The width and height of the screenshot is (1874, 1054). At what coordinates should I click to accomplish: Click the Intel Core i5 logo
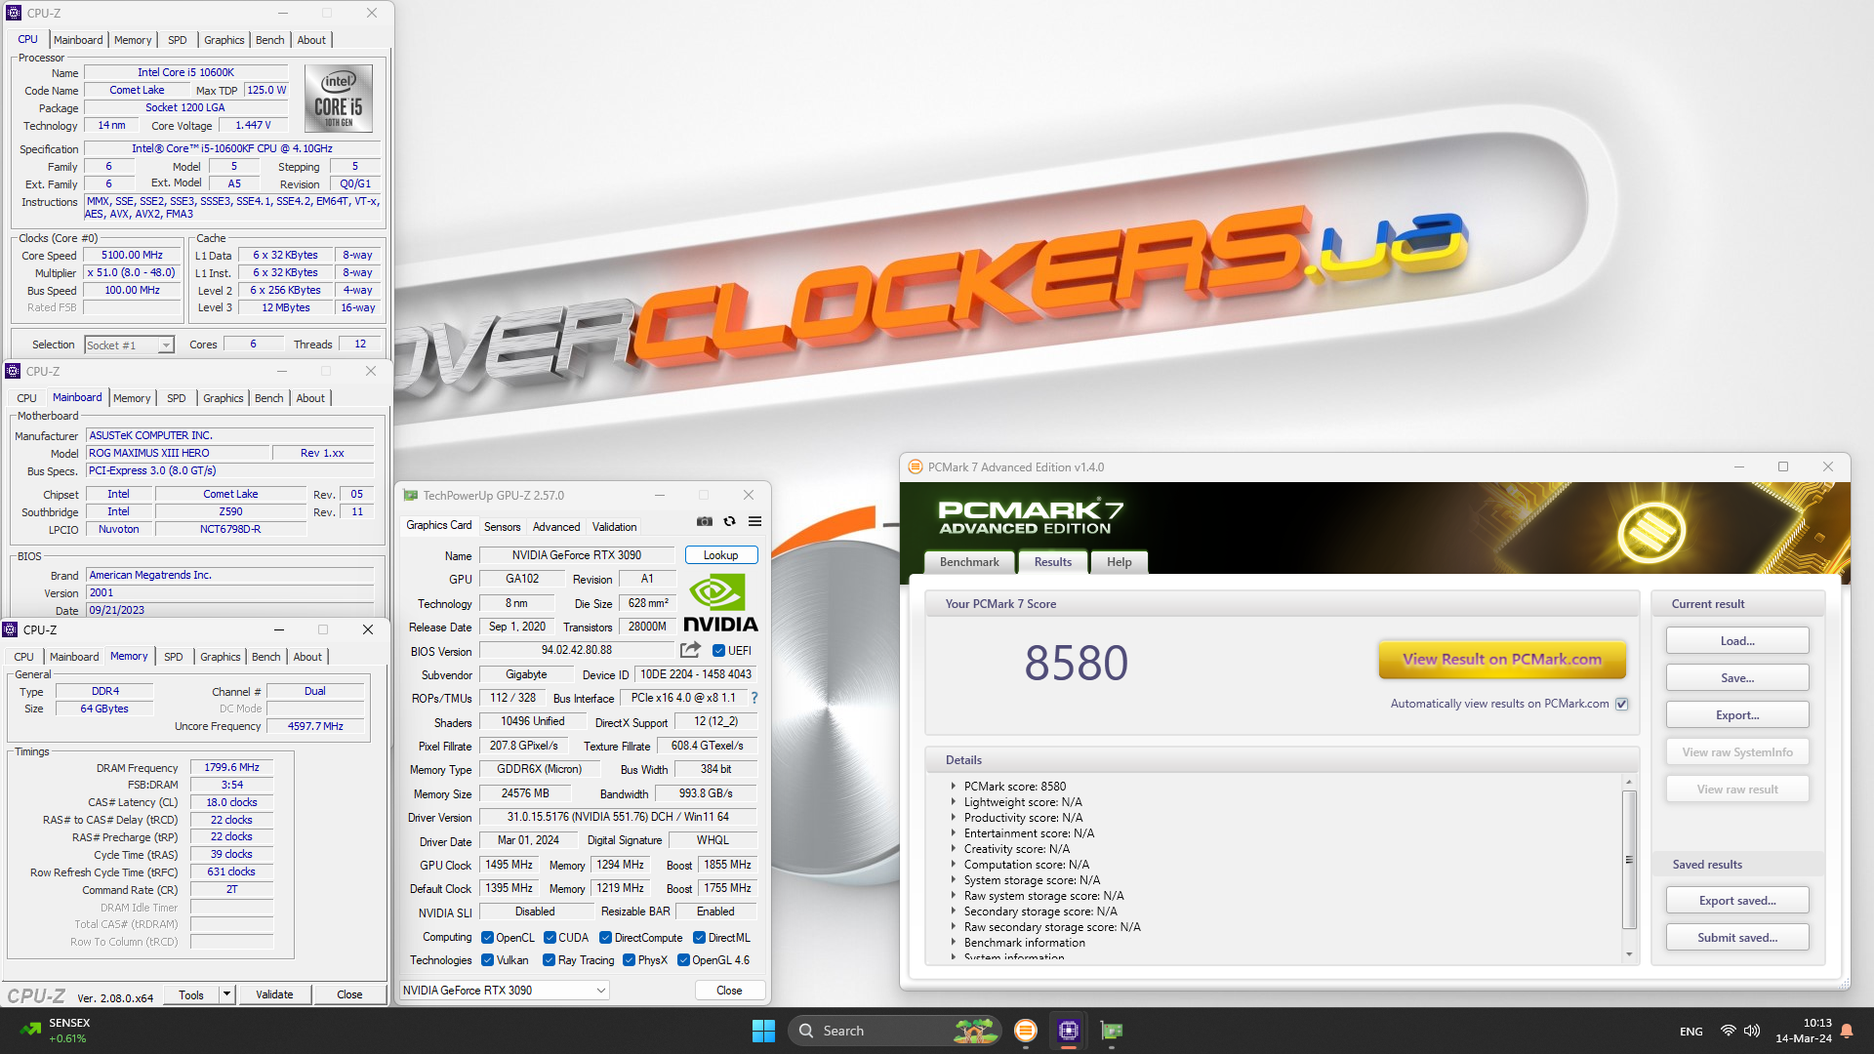(339, 98)
